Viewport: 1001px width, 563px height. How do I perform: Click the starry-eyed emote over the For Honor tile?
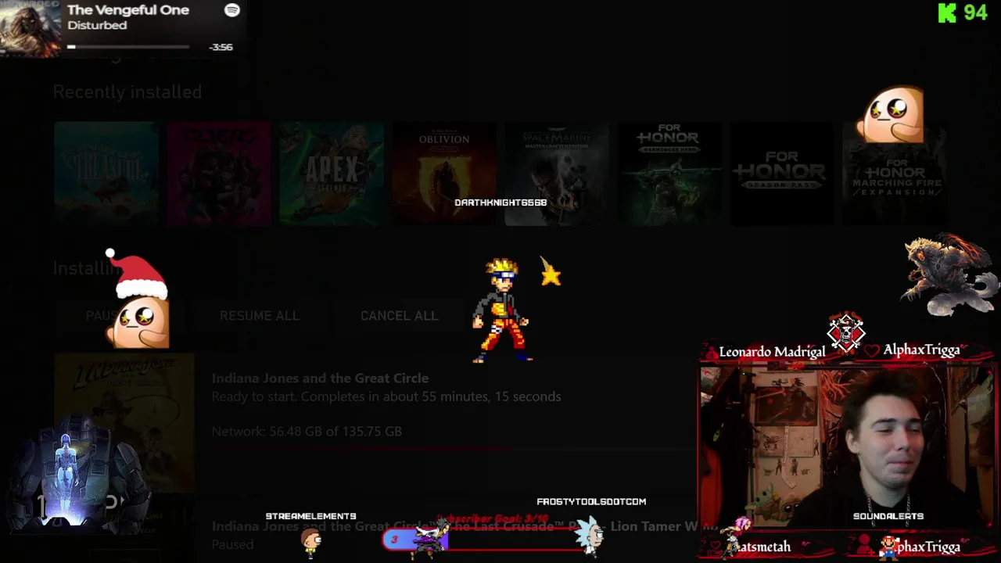[x=892, y=115]
